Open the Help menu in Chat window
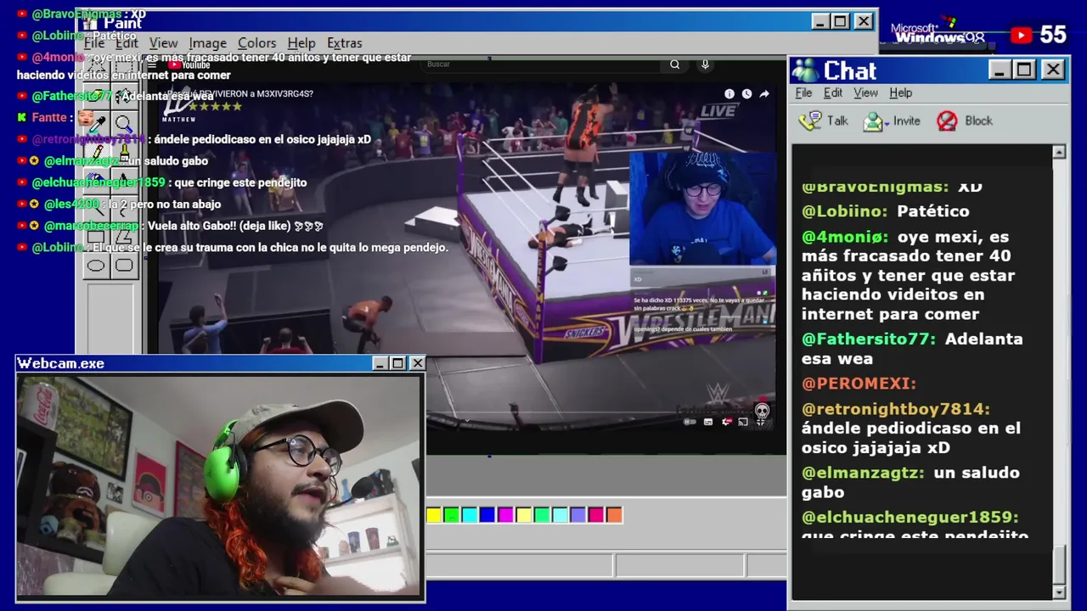This screenshot has height=611, width=1087. point(900,92)
